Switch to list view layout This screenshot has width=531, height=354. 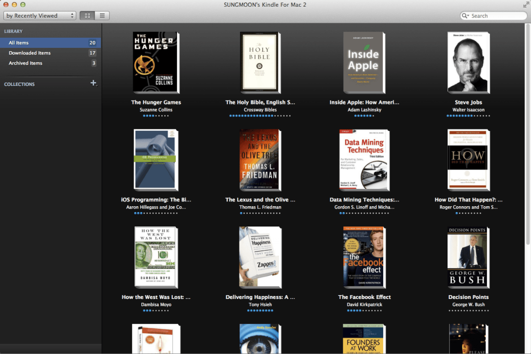102,16
